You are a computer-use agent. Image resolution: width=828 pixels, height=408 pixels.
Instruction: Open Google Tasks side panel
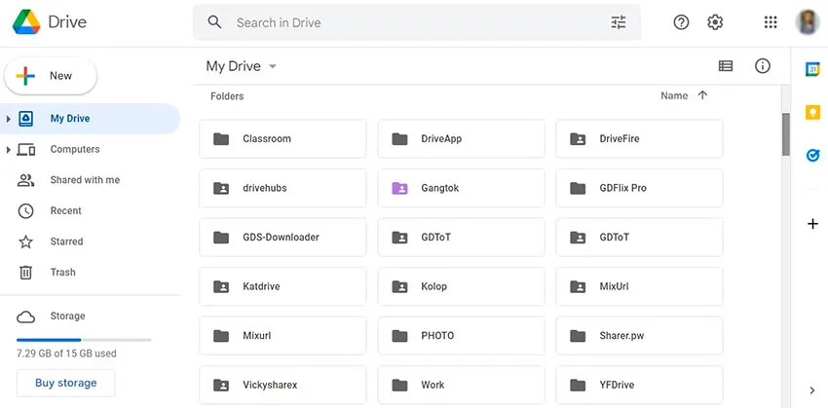click(812, 155)
